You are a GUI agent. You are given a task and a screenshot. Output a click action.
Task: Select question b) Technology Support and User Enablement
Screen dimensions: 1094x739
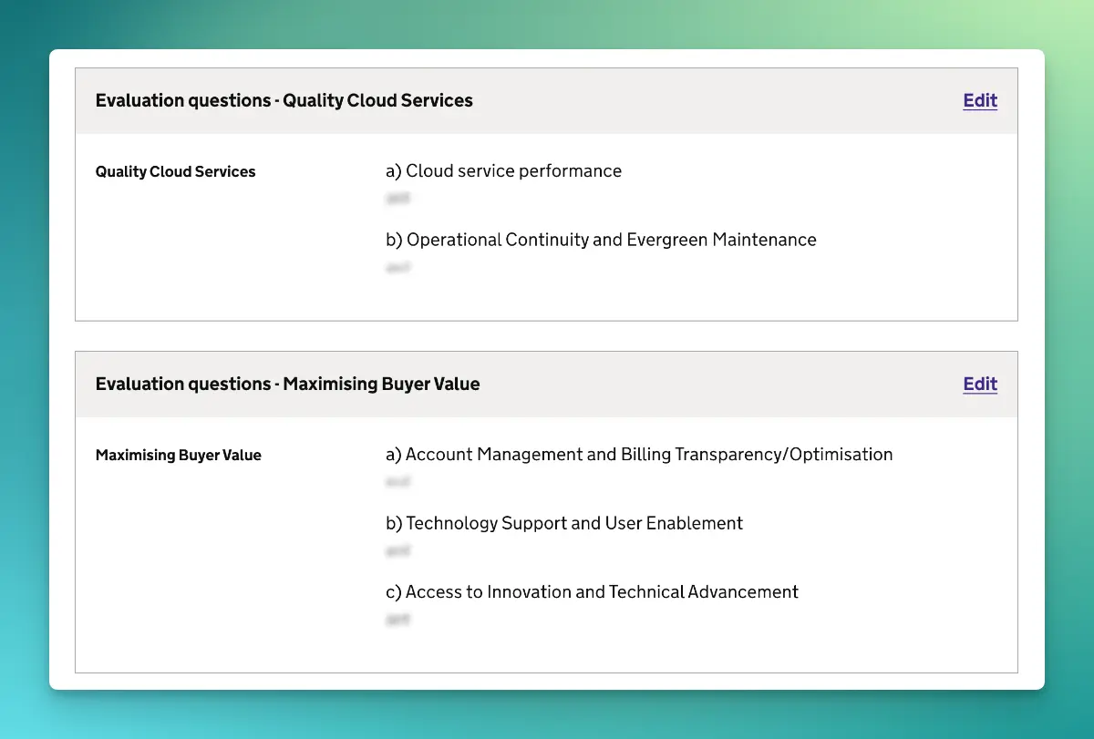pos(563,523)
